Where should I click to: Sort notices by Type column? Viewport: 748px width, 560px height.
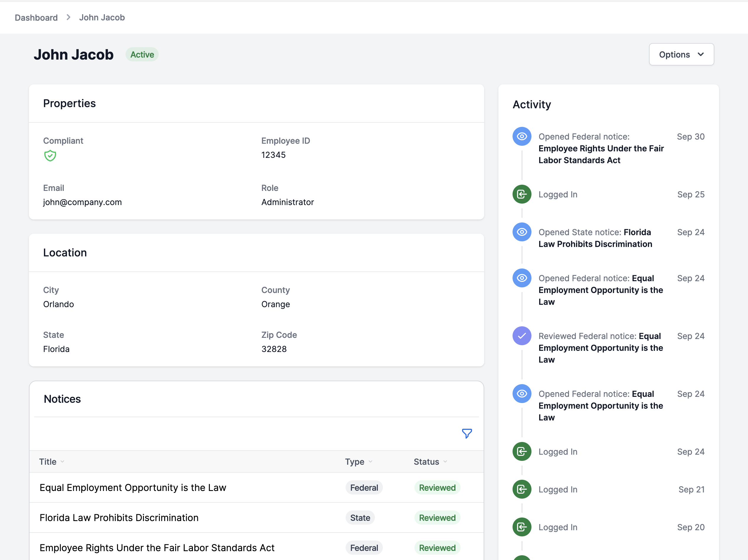[358, 462]
